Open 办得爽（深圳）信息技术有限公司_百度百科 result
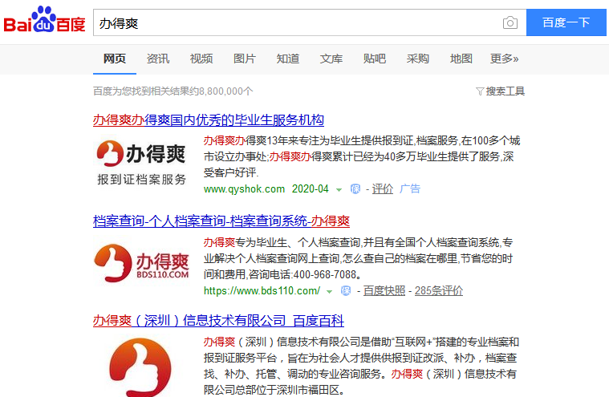 [219, 321]
